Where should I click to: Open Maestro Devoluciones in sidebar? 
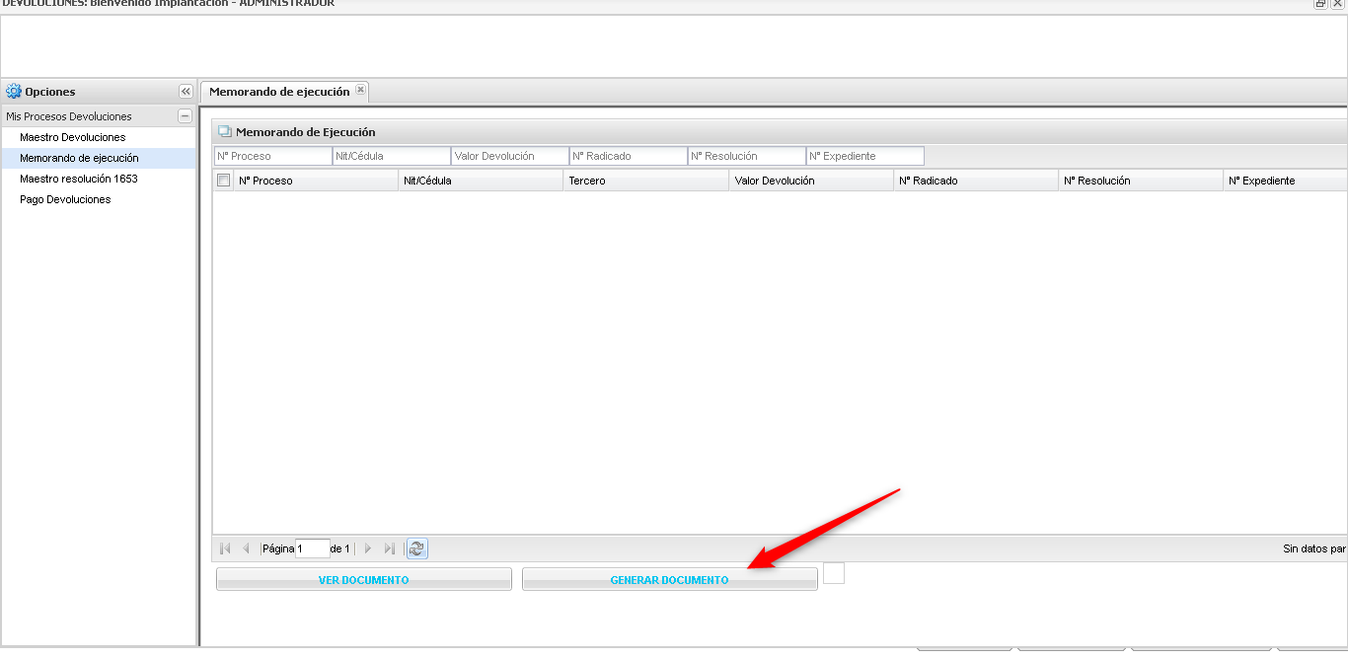tap(73, 137)
